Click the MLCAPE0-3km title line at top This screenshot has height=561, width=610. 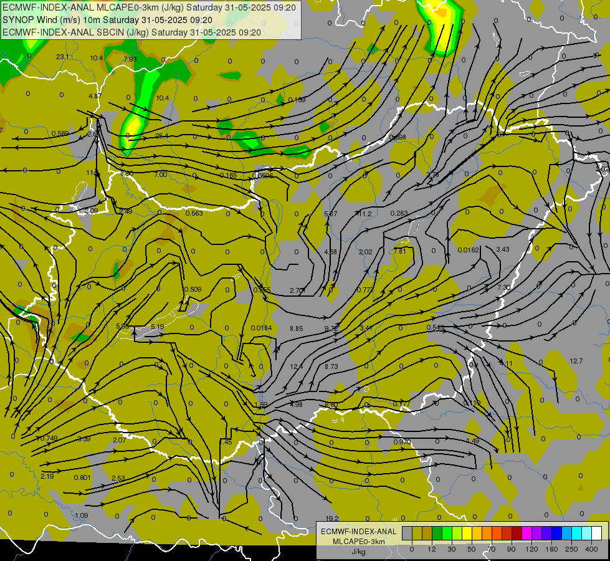149,7
